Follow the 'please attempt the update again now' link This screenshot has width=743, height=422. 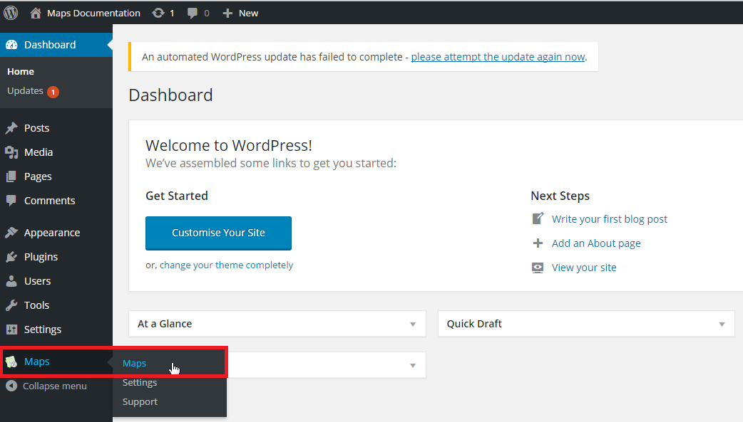tap(498, 57)
